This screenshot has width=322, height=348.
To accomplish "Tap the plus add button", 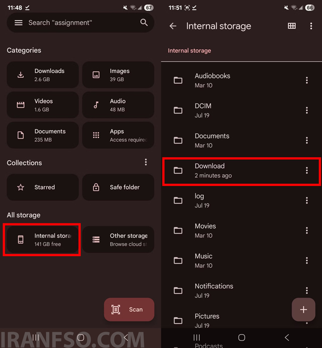I will (303, 309).
